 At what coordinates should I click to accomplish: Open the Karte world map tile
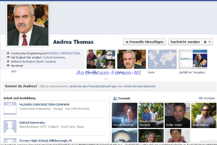click(162, 59)
